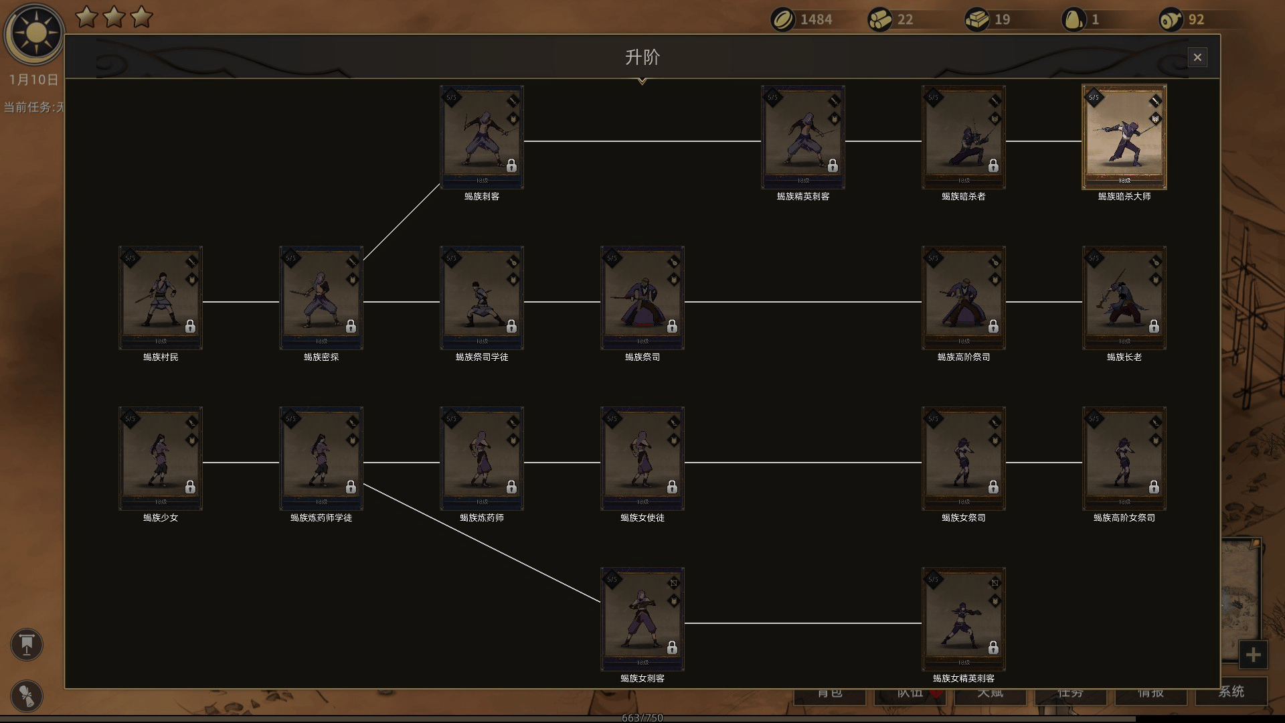Click the horn resource icon showing 92
Screen dimensions: 1285x723
coord(1171,19)
